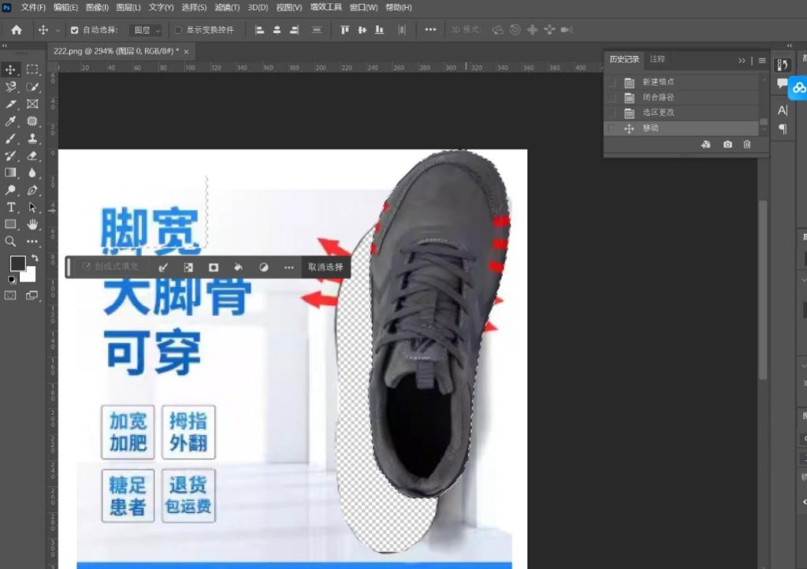Switch to the 注释 tab
Viewport: 807px width, 569px height.
click(657, 60)
